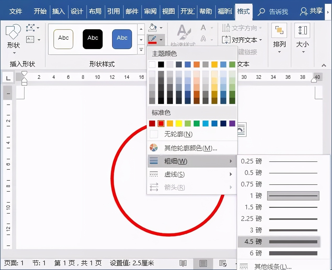Select the 0.75 pt line weight

coord(280,184)
